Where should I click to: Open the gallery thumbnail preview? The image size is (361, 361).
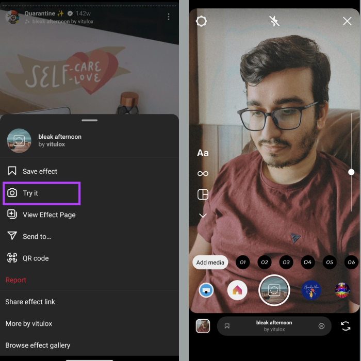(x=203, y=326)
